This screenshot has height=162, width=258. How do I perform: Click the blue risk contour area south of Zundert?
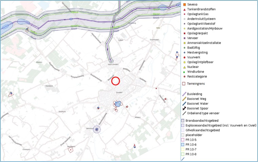118,104
